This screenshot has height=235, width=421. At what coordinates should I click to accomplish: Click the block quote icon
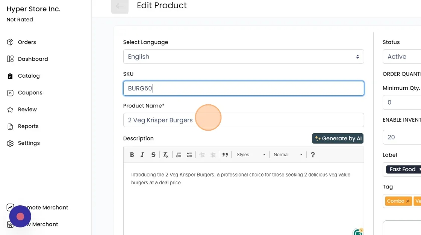click(x=225, y=155)
